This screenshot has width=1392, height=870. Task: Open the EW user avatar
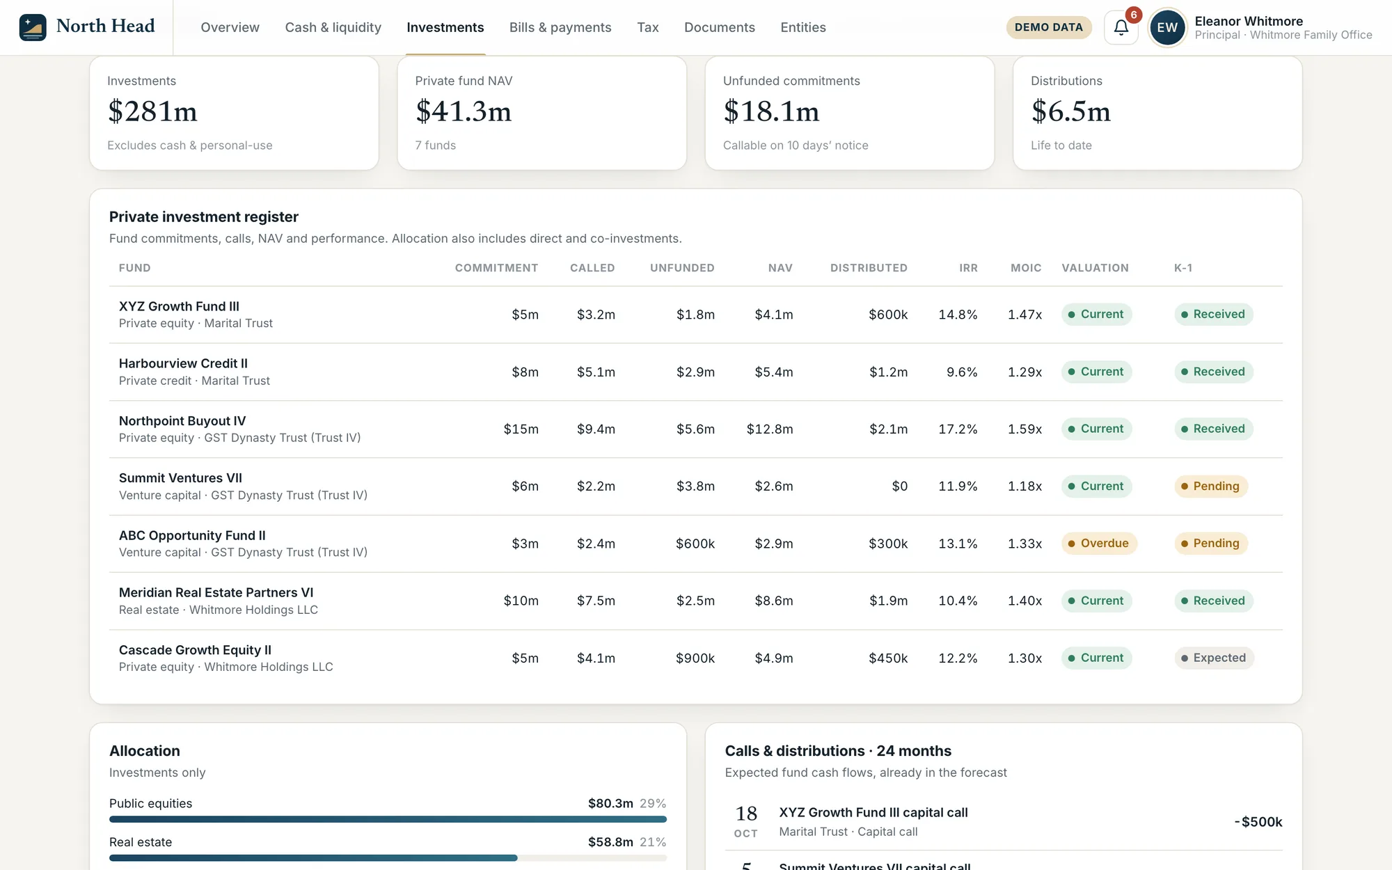pyautogui.click(x=1167, y=27)
